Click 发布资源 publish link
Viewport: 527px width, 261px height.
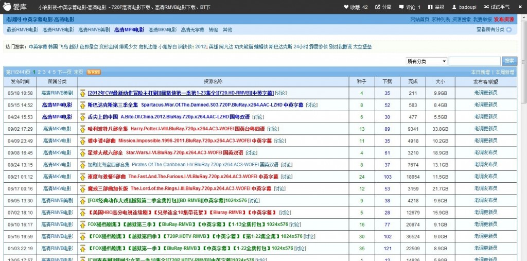pos(504,20)
